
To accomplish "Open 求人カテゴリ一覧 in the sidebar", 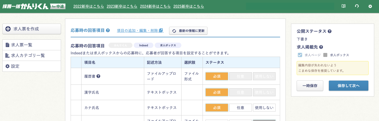I will click(x=32, y=56).
